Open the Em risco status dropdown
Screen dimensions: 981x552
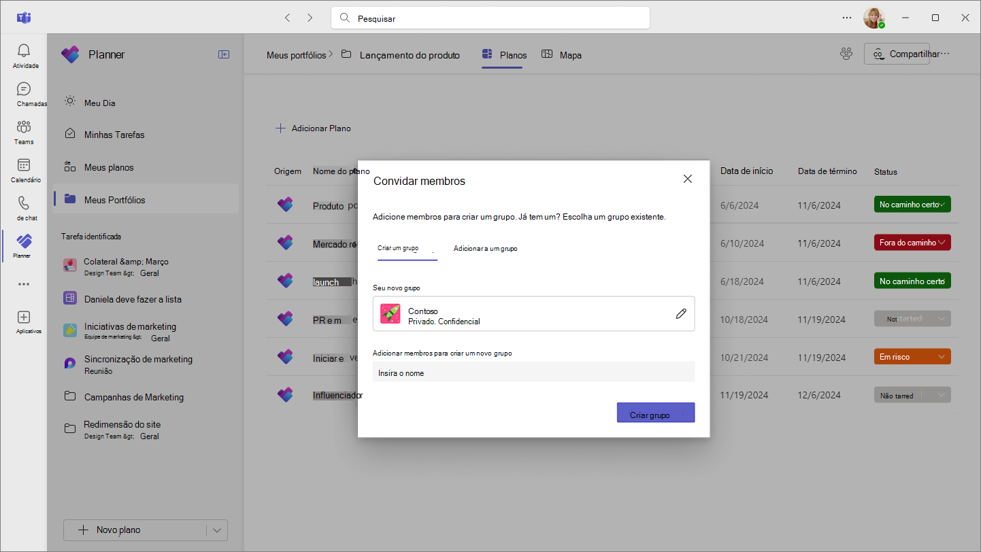pos(912,357)
